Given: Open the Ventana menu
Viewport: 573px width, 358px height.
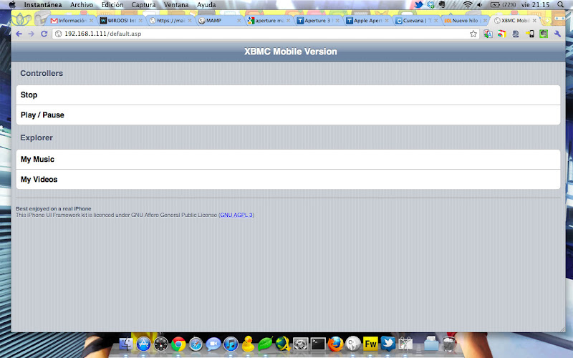Looking at the screenshot, I should click(176, 5).
